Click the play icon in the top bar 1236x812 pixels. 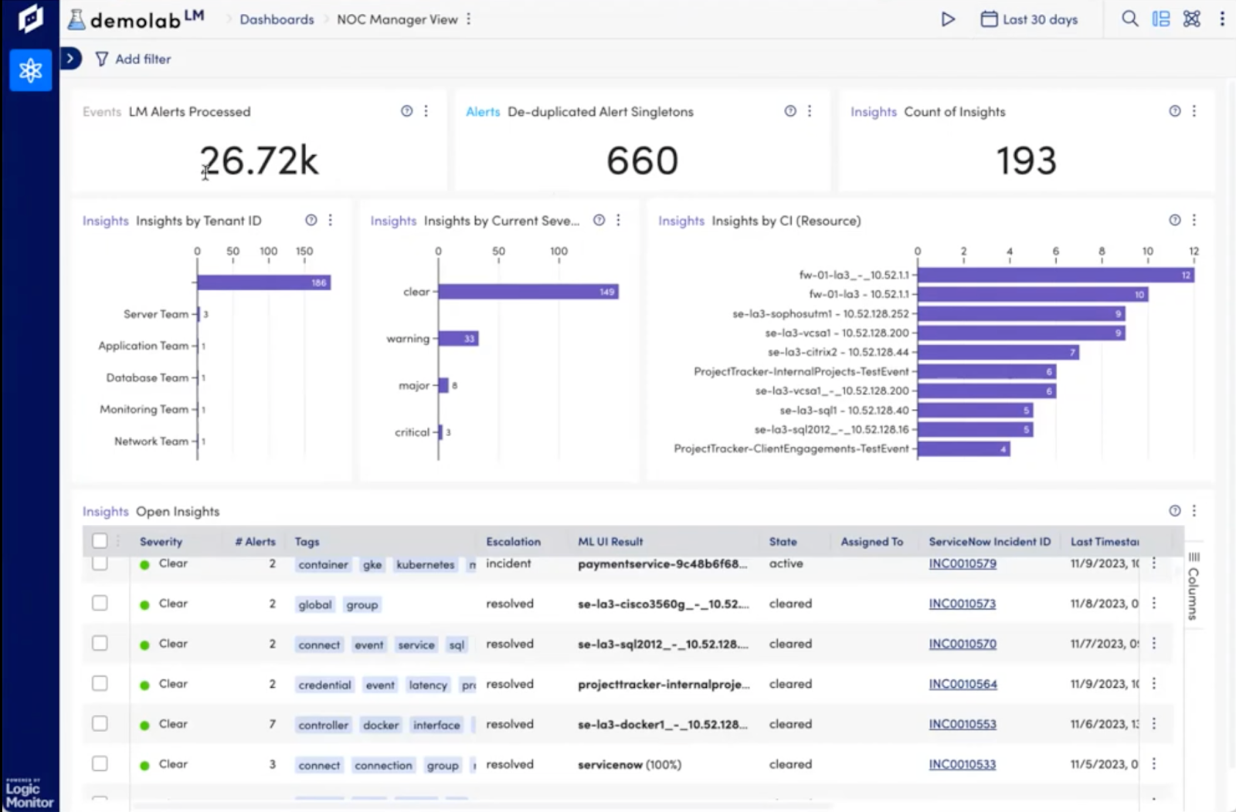(948, 19)
